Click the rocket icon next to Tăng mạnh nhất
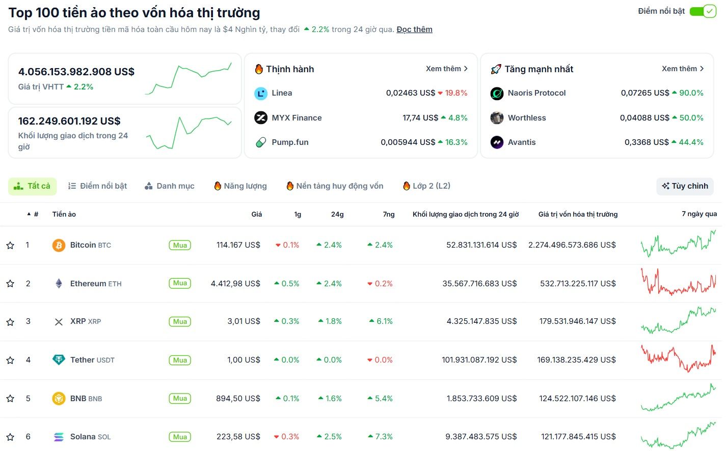The height and width of the screenshot is (451, 726). [496, 69]
